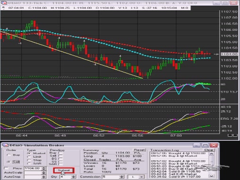240x180 pixels.
Task: Click the Winners row in Summary
Action: [x=111, y=163]
